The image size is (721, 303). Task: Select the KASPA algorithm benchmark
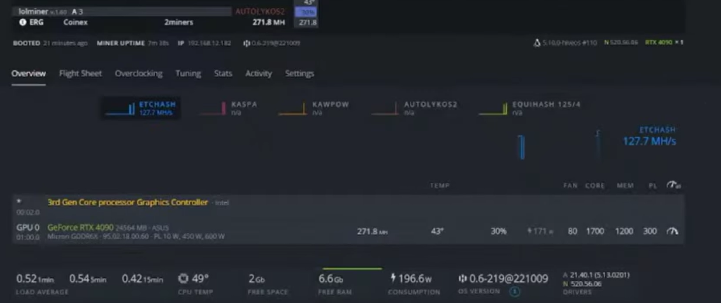tap(229, 108)
